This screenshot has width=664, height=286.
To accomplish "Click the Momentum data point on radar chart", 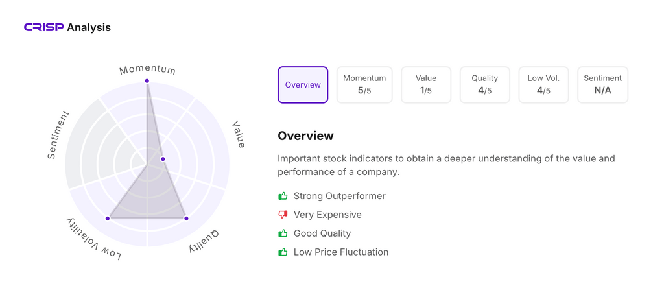I will (147, 81).
